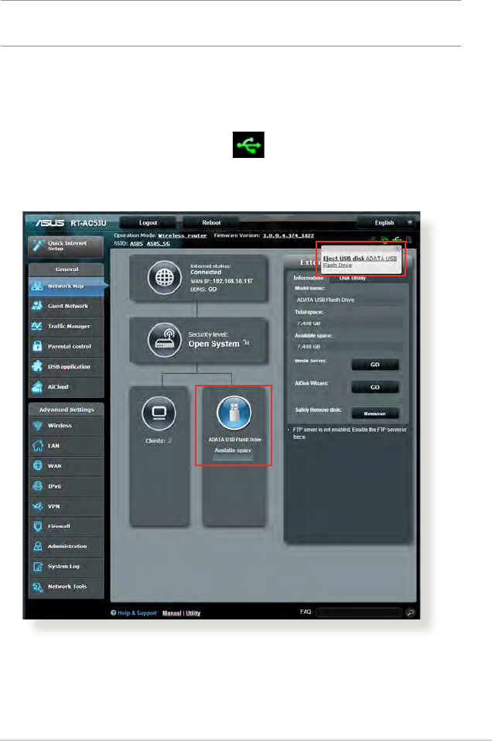Screen dimensions: 492x741
Task: Open WAN globe icon
Action: coord(37,465)
